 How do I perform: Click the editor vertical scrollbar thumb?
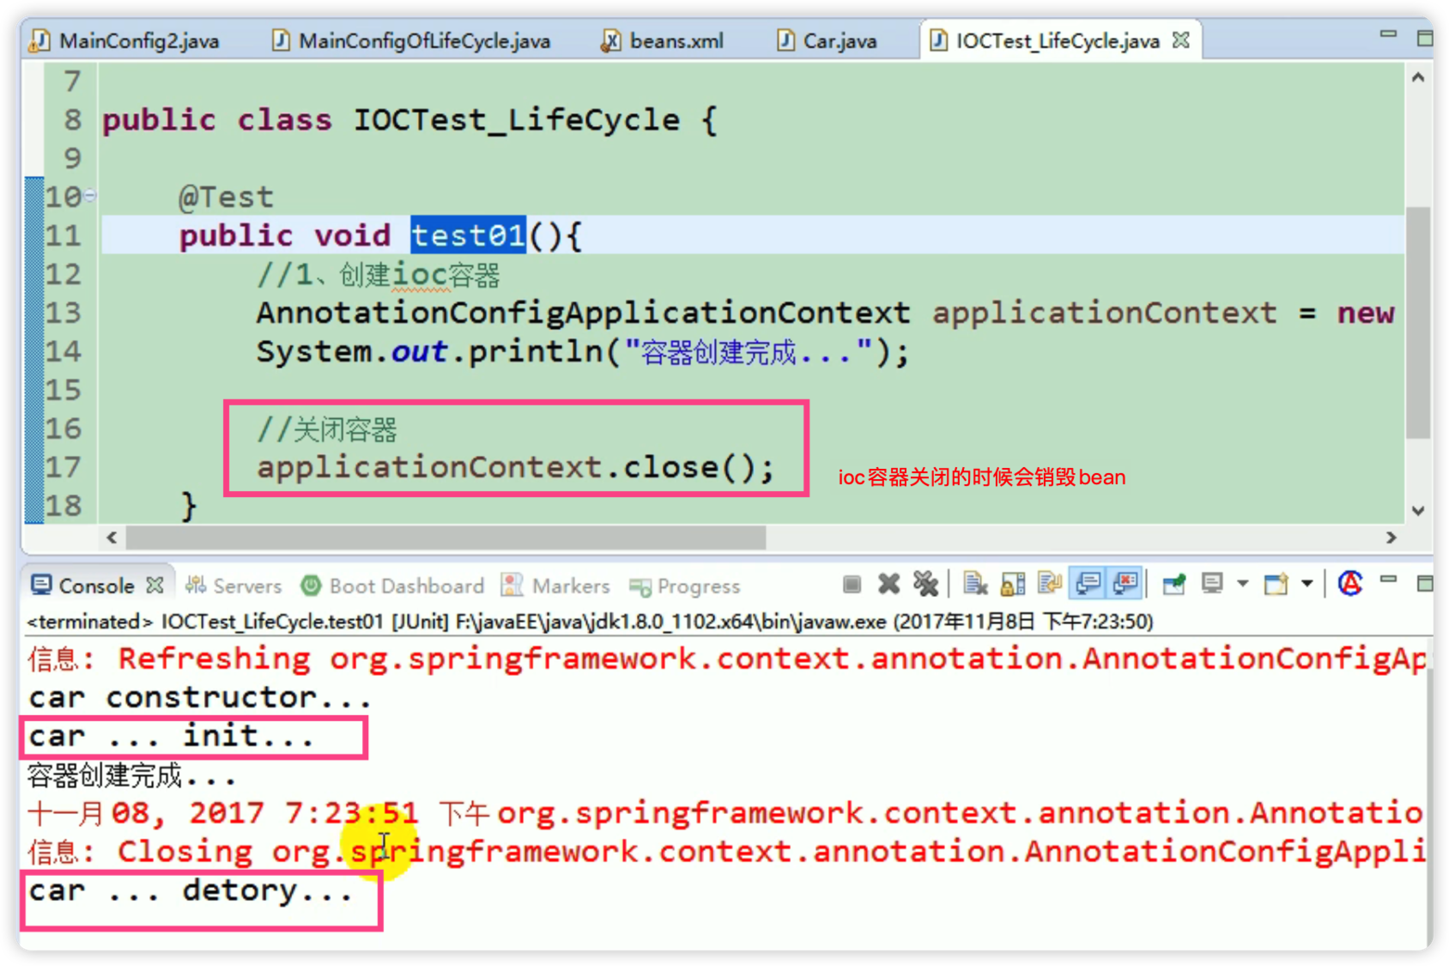pyautogui.click(x=1418, y=322)
